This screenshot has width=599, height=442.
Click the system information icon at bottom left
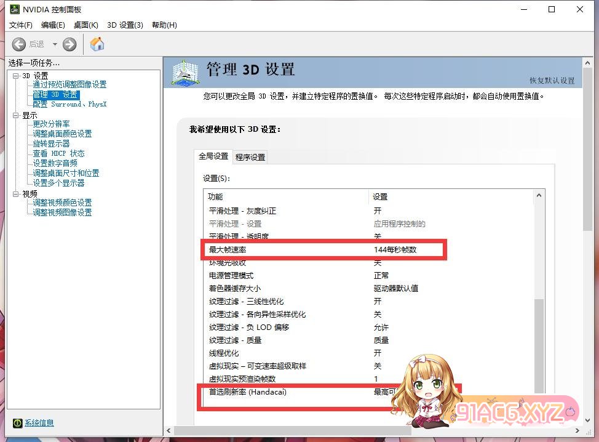click(17, 423)
